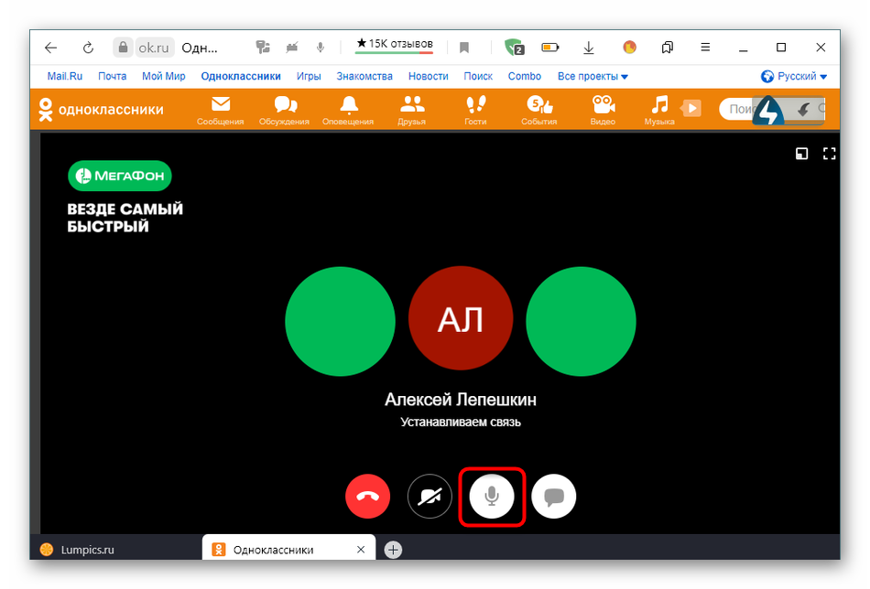Screen dimensions: 870x589
Task: Minimize call window to mini player
Action: 801,154
